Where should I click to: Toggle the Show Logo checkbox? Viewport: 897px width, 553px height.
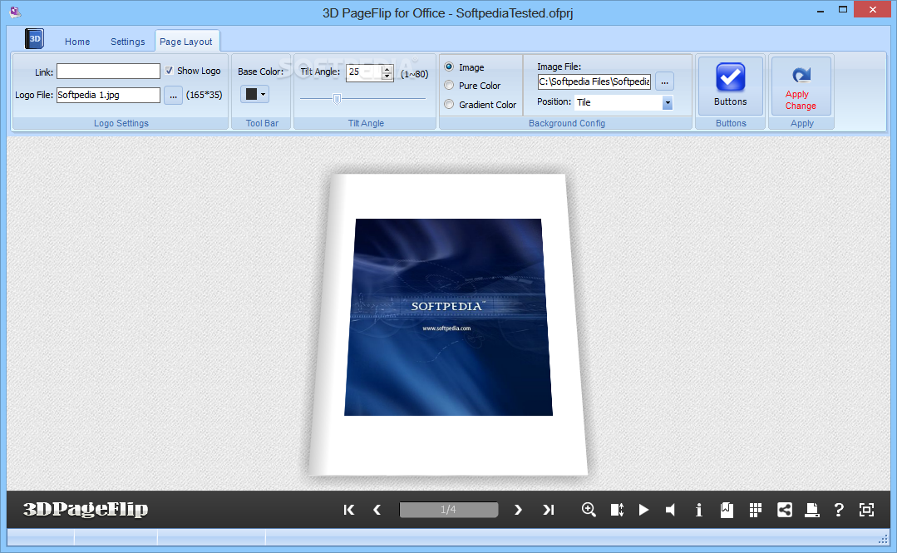[169, 71]
